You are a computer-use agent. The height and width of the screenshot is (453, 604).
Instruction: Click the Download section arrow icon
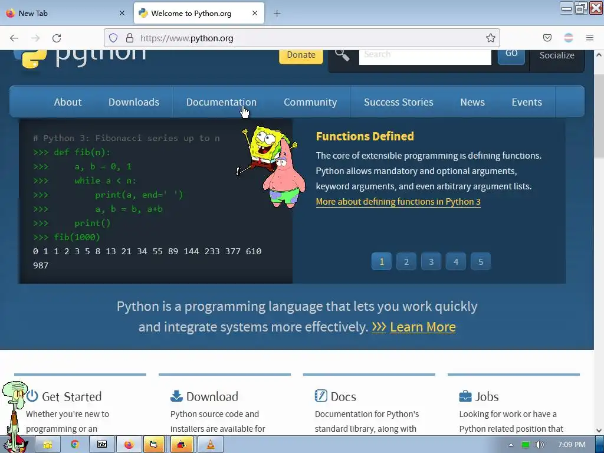[x=176, y=396]
